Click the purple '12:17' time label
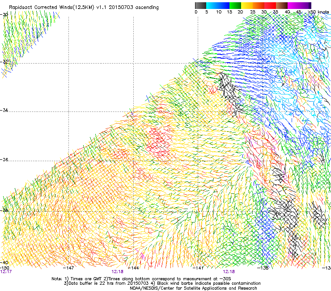331x291 pixels. (x=6, y=272)
